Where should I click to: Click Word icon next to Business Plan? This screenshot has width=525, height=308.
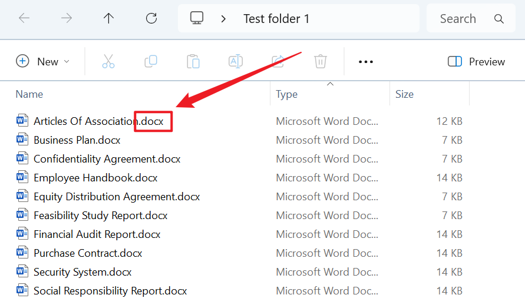click(x=22, y=139)
